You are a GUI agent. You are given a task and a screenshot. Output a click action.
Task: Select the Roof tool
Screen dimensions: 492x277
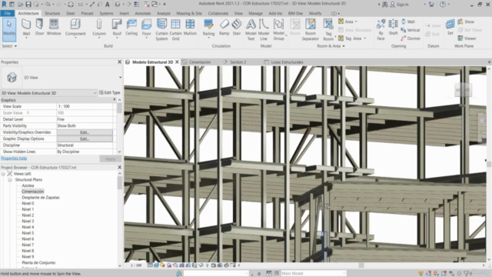click(x=117, y=28)
